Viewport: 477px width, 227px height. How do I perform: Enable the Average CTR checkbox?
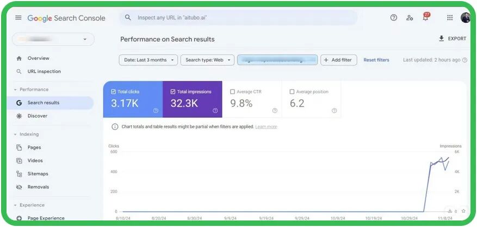pyautogui.click(x=233, y=92)
